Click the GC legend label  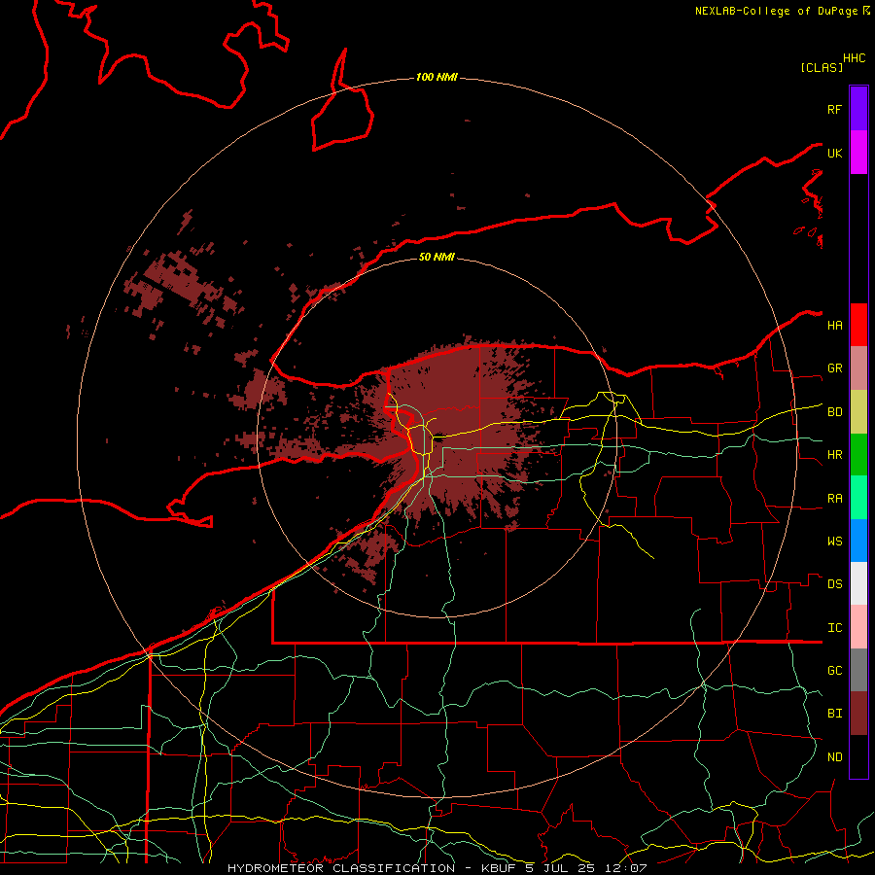point(834,671)
